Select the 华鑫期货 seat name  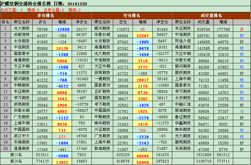[183, 123]
